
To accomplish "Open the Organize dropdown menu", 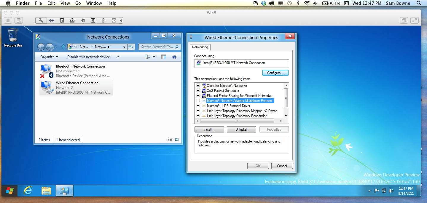I will click(x=49, y=57).
